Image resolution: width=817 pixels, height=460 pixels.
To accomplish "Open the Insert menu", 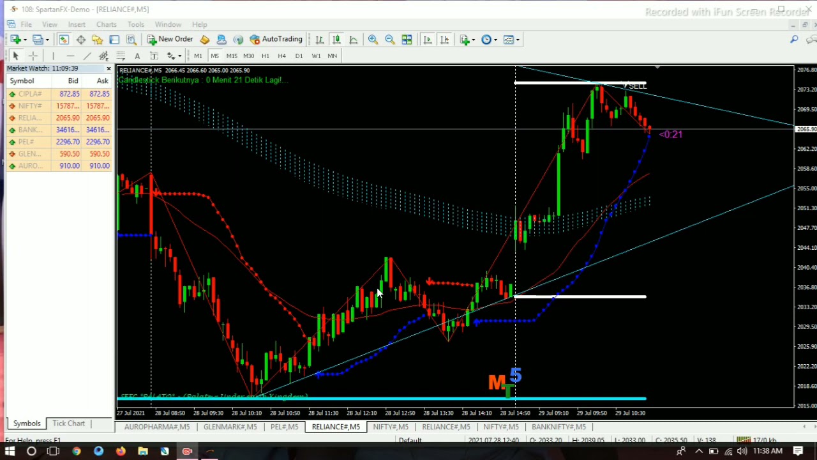I will pos(77,24).
